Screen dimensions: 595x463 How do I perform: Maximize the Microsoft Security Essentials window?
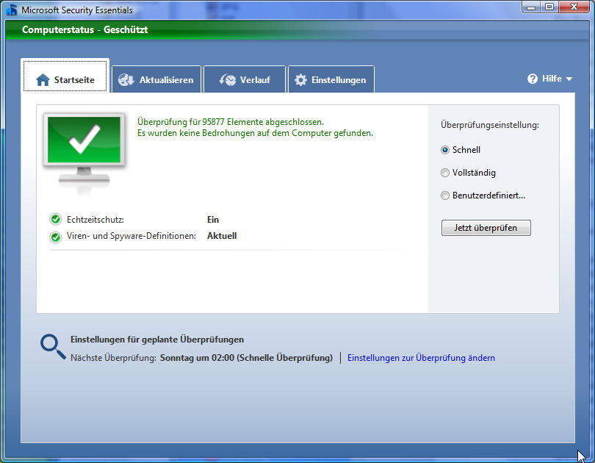tap(549, 7)
